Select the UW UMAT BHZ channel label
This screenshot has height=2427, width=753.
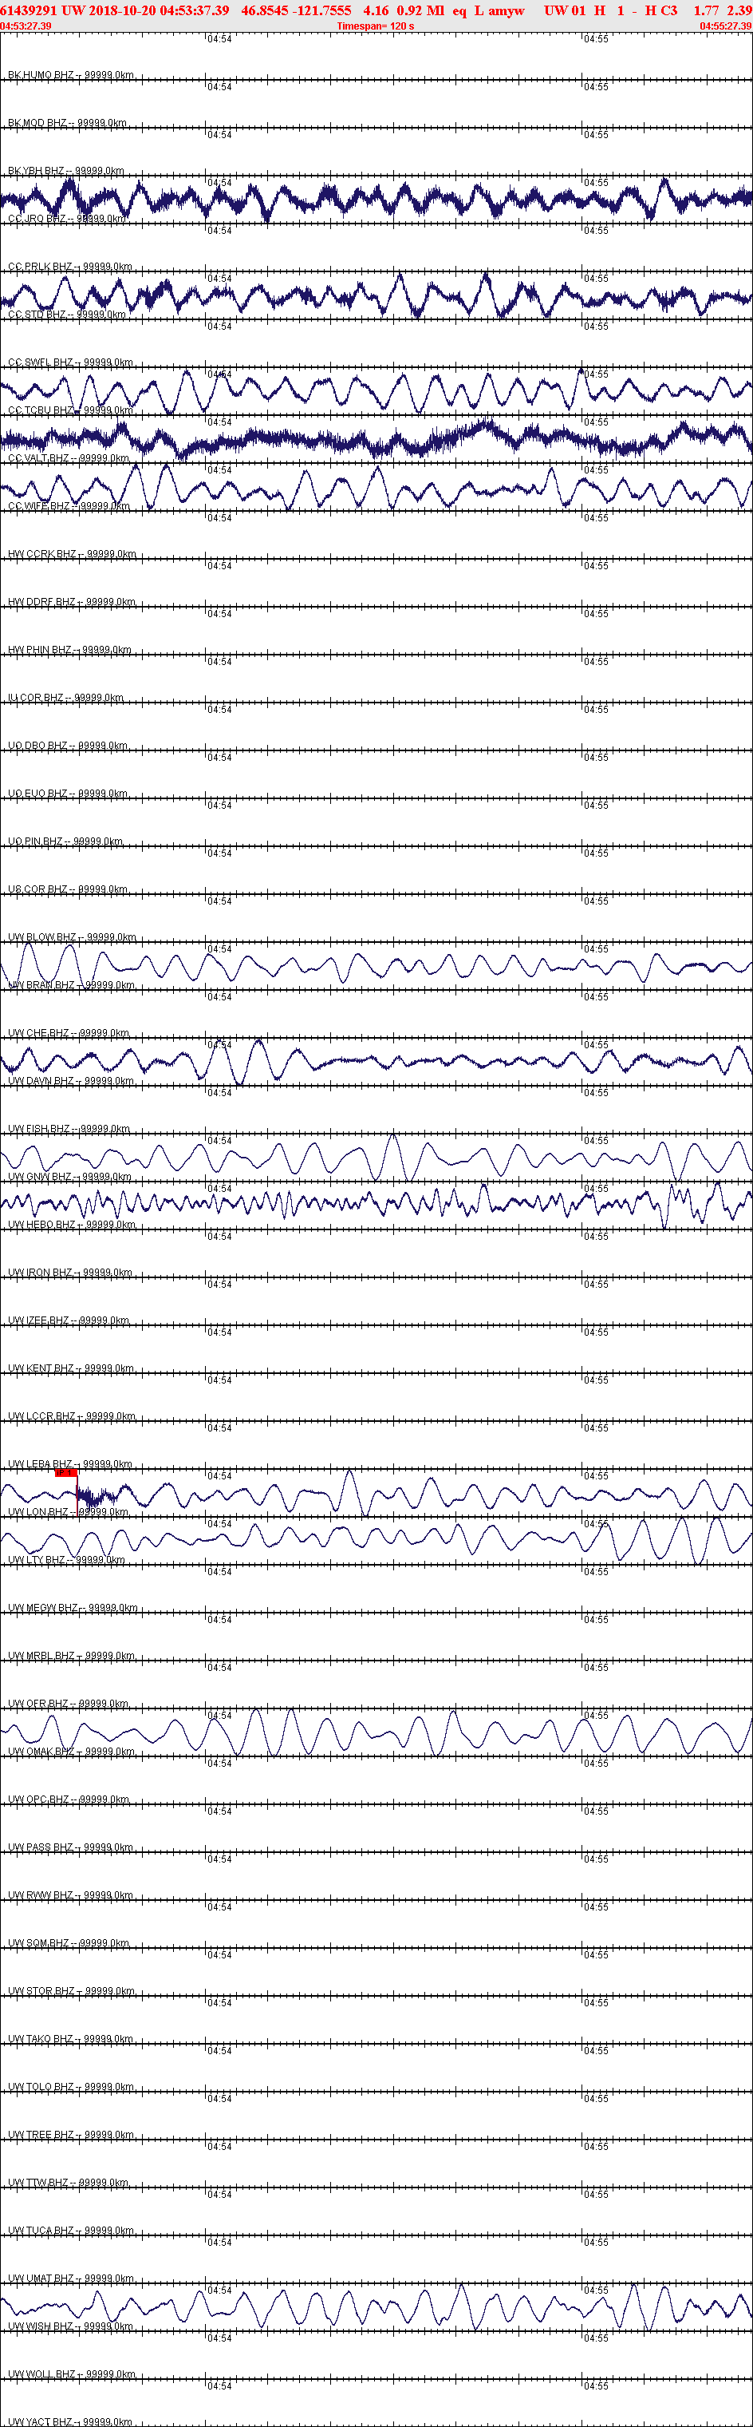(70, 2277)
